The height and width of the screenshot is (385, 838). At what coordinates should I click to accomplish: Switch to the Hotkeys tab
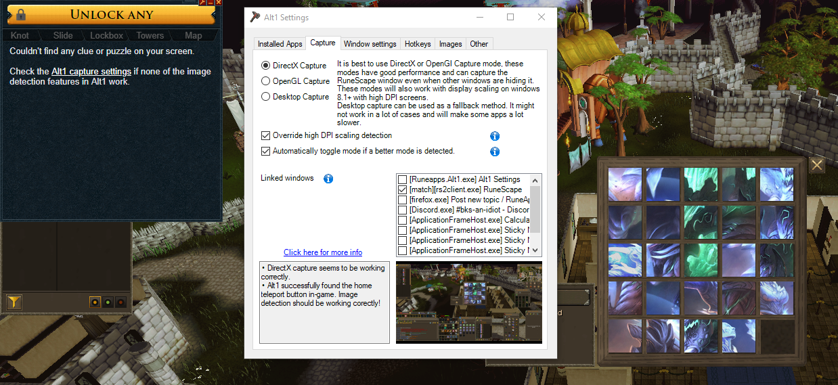pyautogui.click(x=418, y=44)
